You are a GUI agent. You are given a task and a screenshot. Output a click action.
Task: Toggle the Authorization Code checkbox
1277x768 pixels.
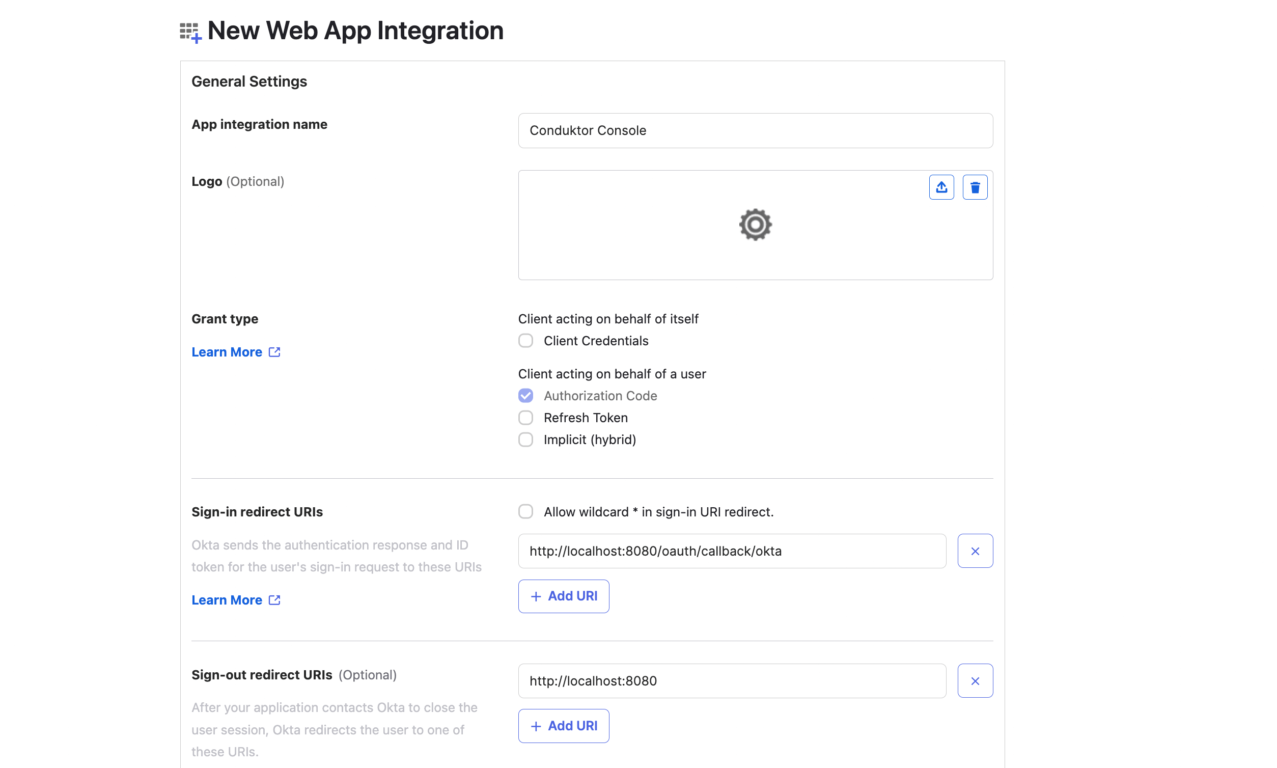click(x=525, y=396)
